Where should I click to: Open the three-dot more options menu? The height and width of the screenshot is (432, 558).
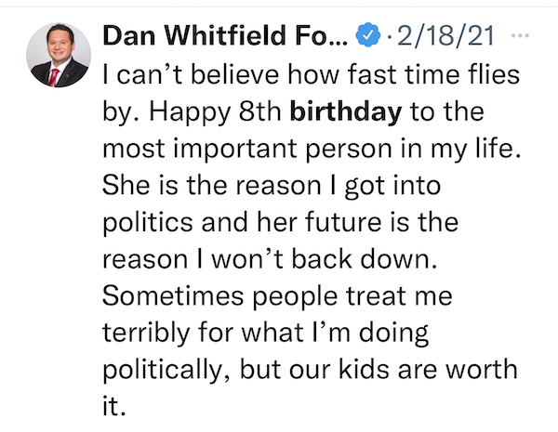520,35
